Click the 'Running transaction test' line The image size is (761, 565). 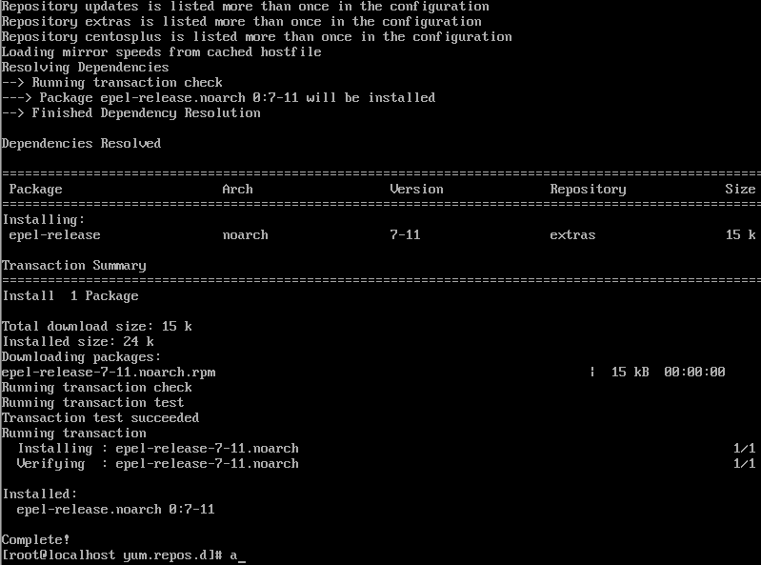93,403
